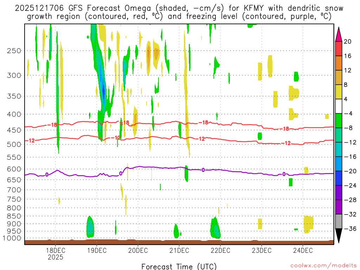Image resolution: width=360 pixels, height=270 pixels.
Task: Click the yellow colorbar segment between 4 and 8
Action: tap(339, 92)
